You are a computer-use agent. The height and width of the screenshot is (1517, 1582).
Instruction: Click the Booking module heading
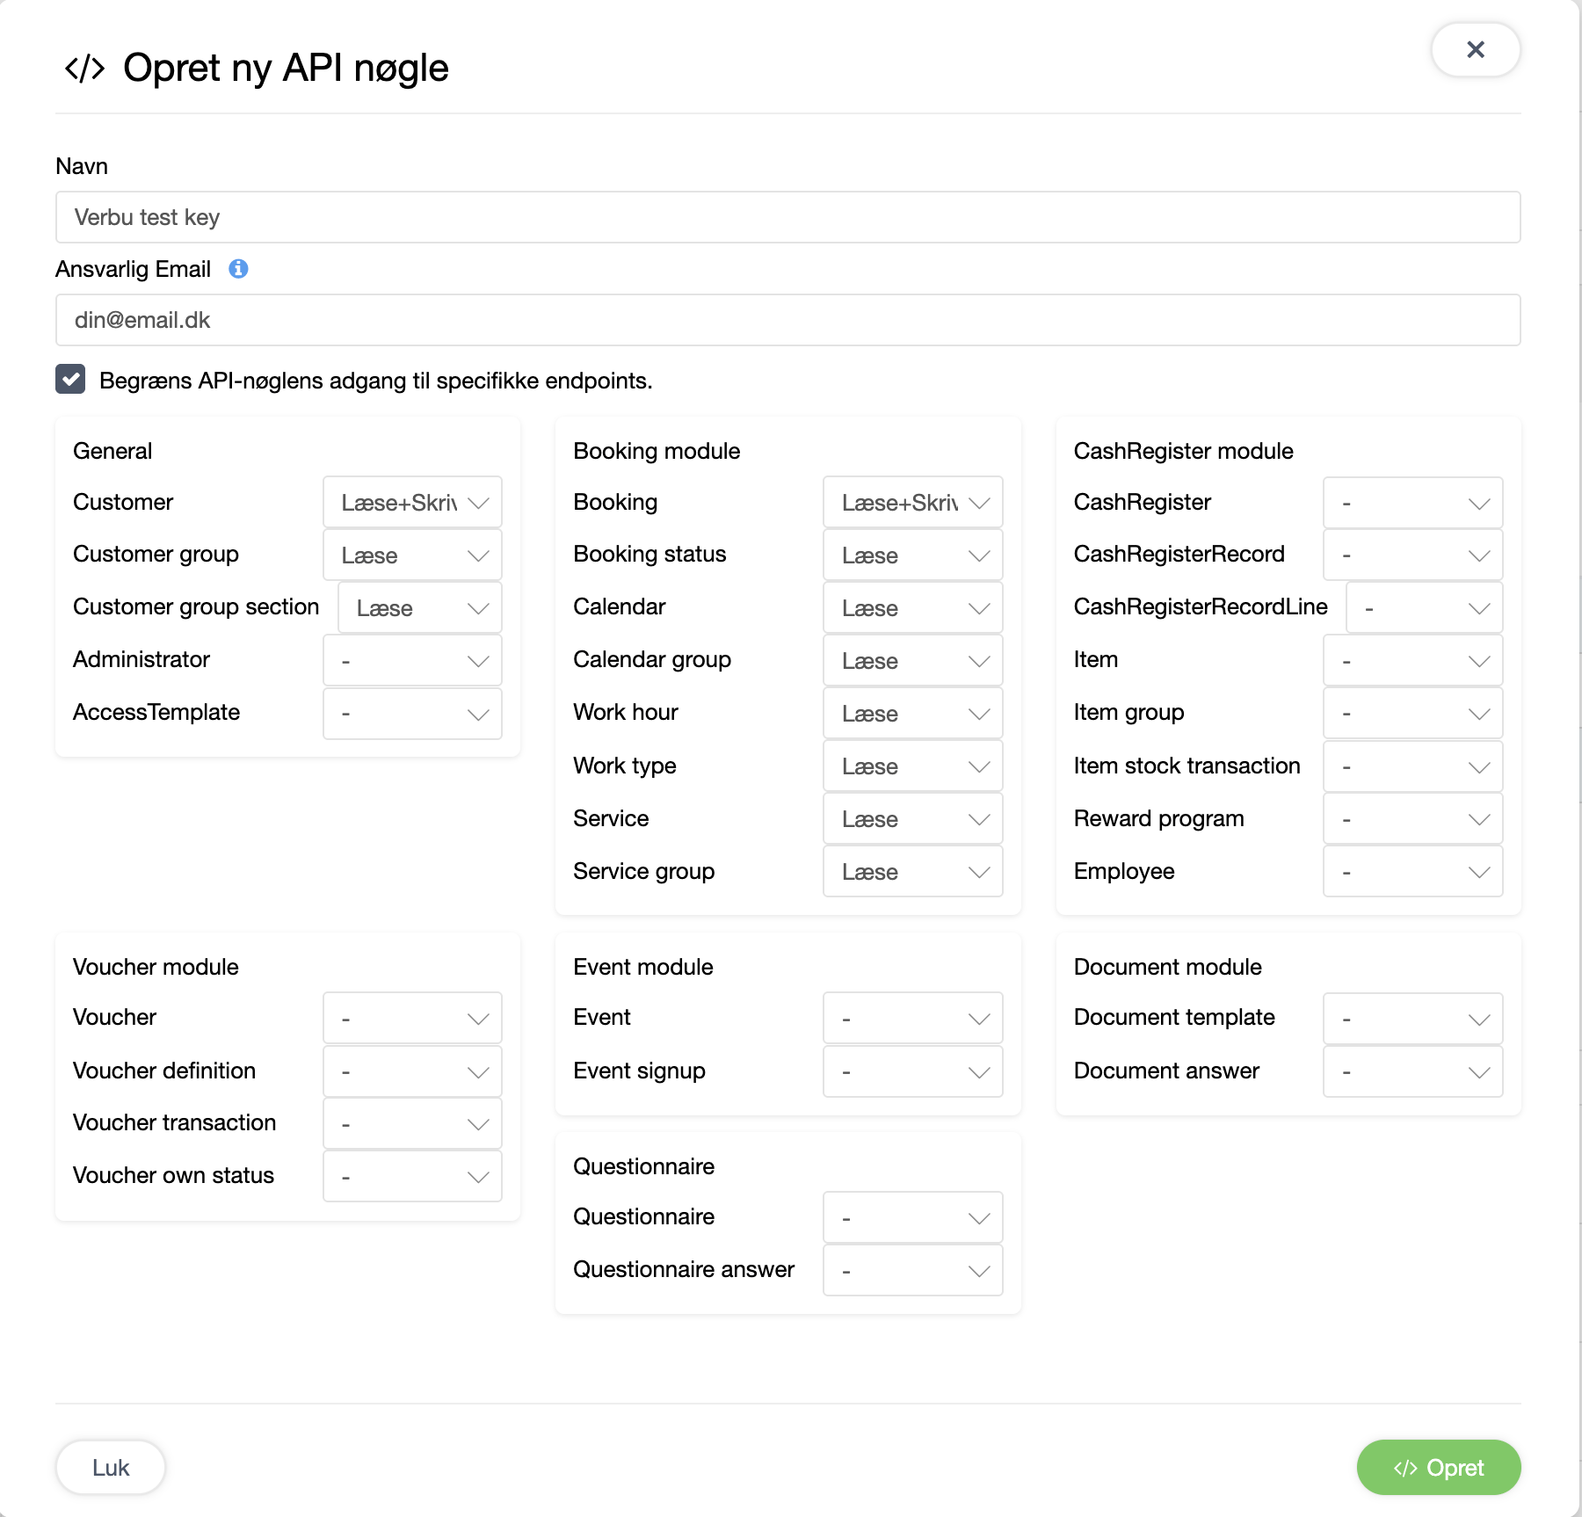click(x=657, y=451)
